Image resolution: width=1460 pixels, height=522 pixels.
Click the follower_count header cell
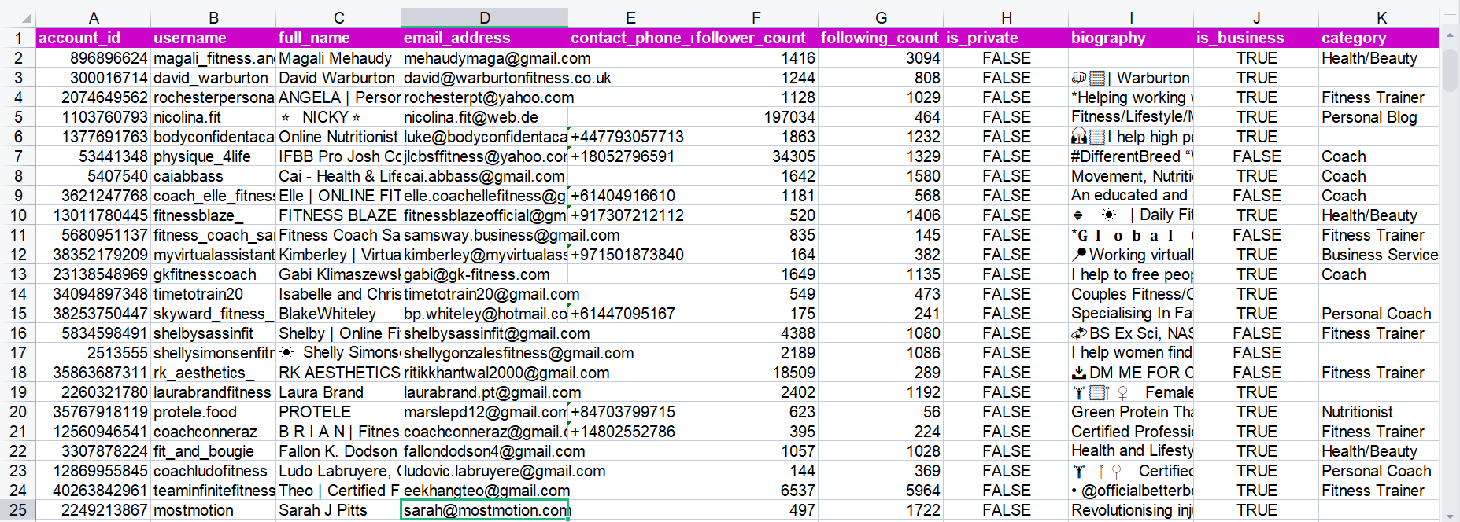coord(756,38)
